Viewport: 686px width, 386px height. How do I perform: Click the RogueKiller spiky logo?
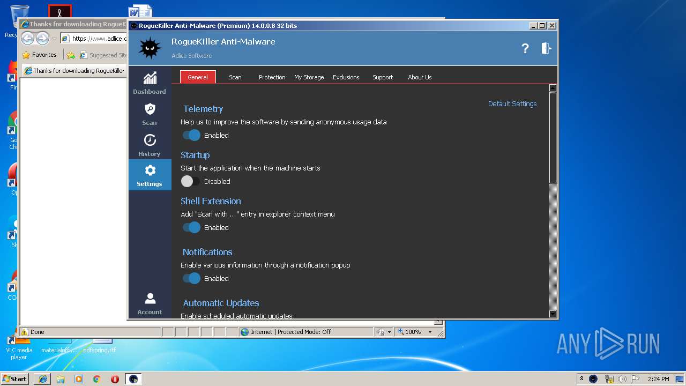[x=150, y=48]
